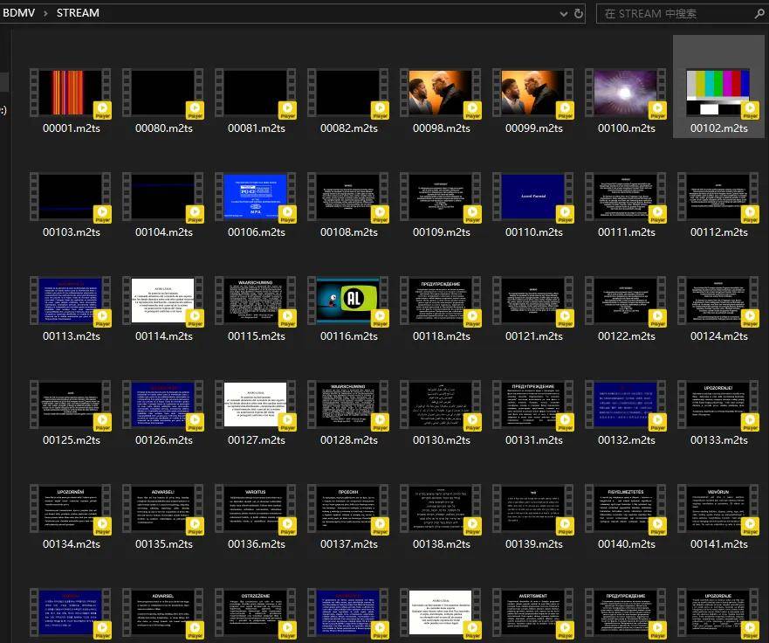Open the address bar history dropdown
This screenshot has width=769, height=643.
click(x=564, y=14)
